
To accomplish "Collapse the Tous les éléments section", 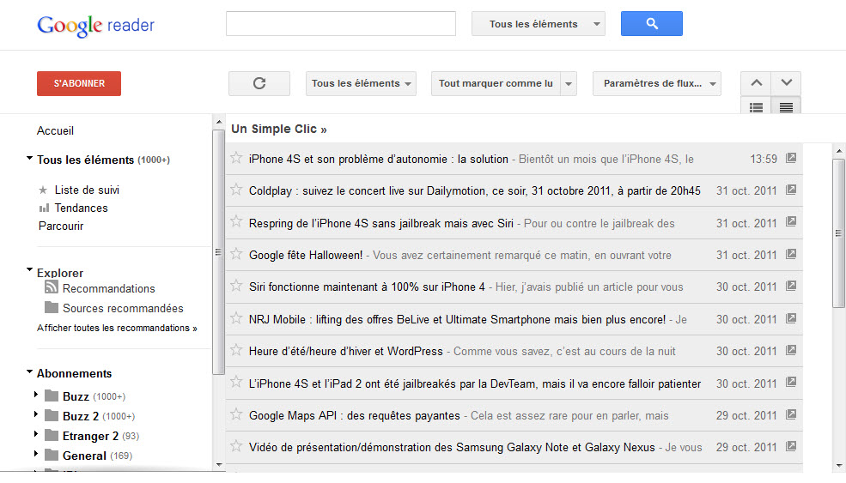I will (x=30, y=159).
